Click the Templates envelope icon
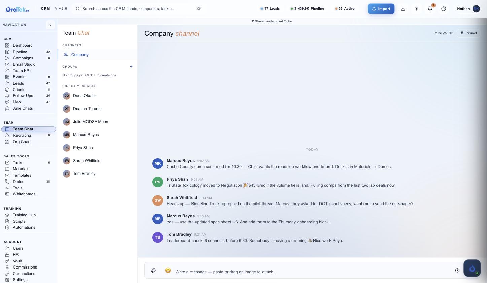 pyautogui.click(x=7, y=175)
